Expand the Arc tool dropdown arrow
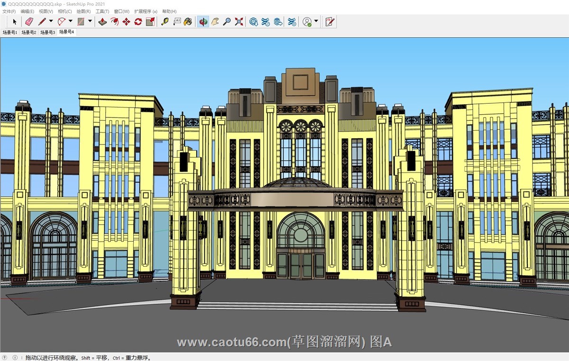The height and width of the screenshot is (361, 569). 71,21
